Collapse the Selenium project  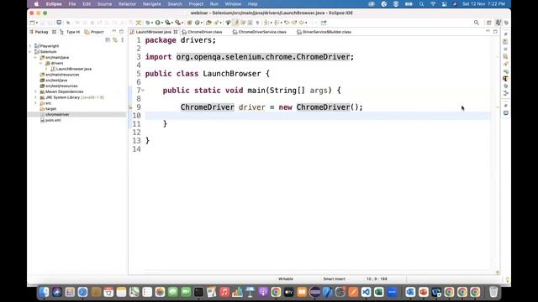[30, 52]
